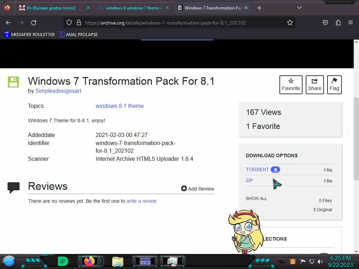Click the '1 file' count next to TORRENT
The height and width of the screenshot is (269, 359).
328,170
